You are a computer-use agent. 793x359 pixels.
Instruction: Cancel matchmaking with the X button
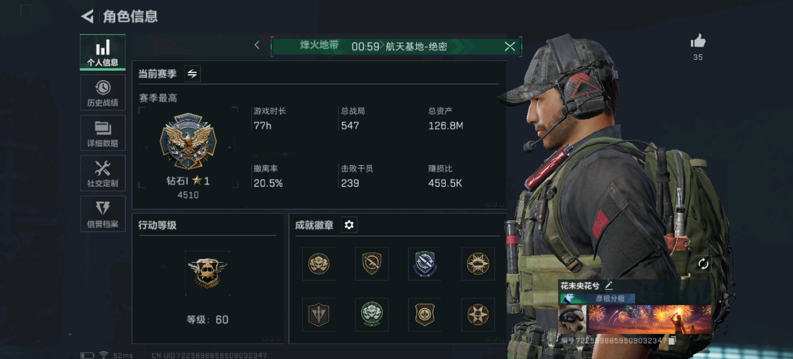(510, 47)
